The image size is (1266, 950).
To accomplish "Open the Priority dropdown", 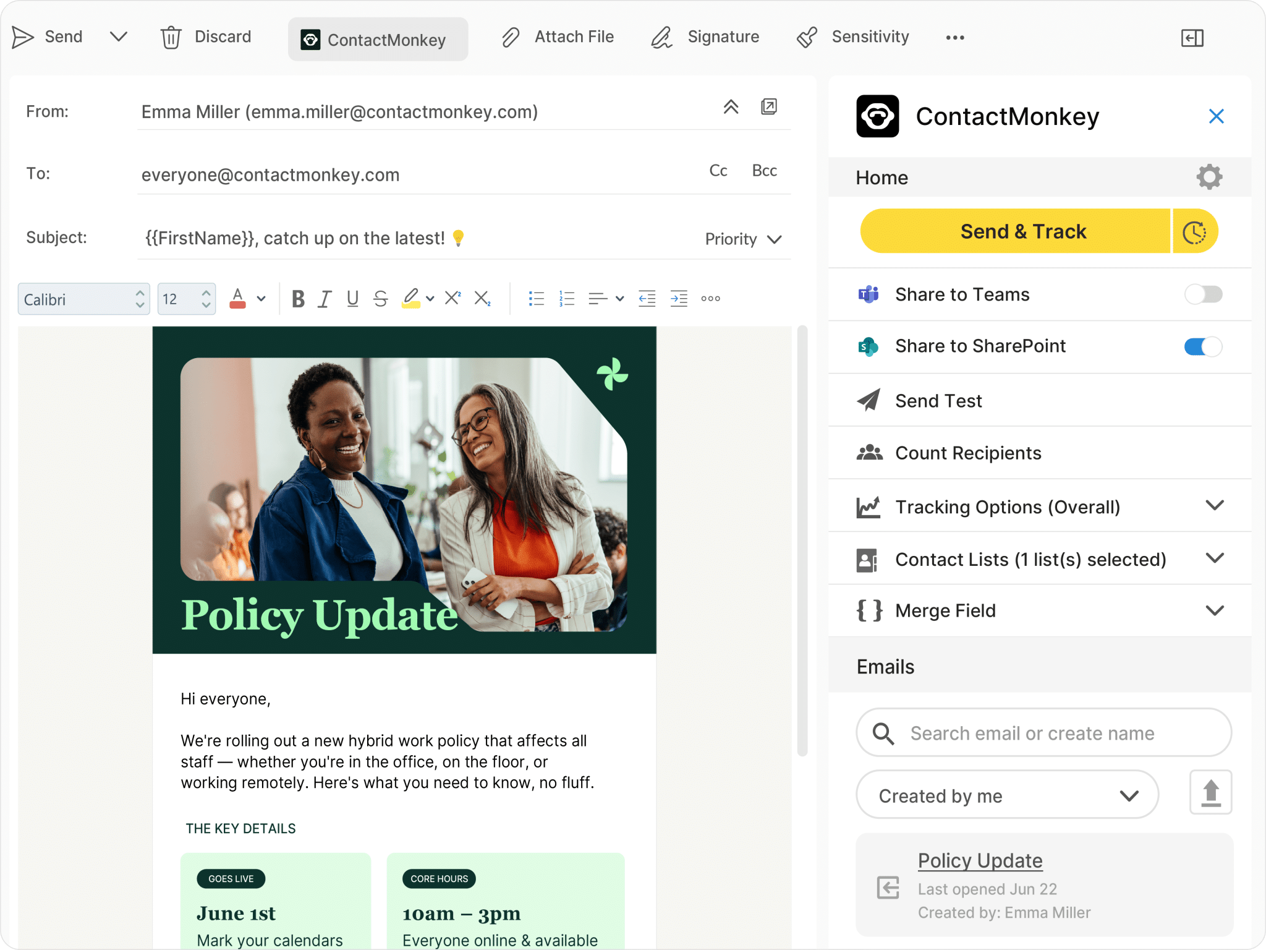I will pyautogui.click(x=743, y=239).
